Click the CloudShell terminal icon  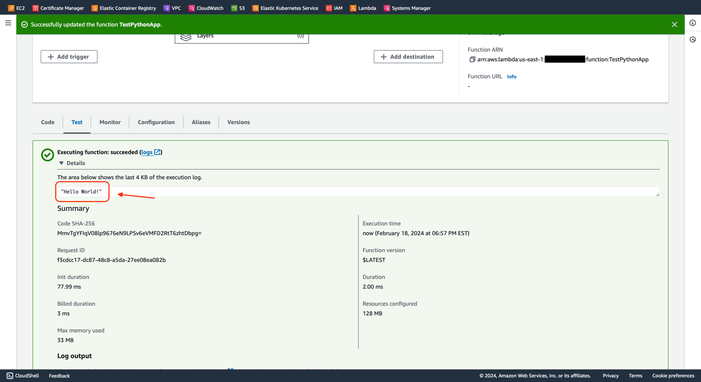tap(10, 376)
